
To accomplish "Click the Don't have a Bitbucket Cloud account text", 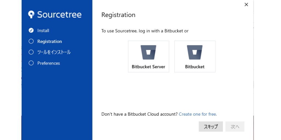I will click(140, 114).
